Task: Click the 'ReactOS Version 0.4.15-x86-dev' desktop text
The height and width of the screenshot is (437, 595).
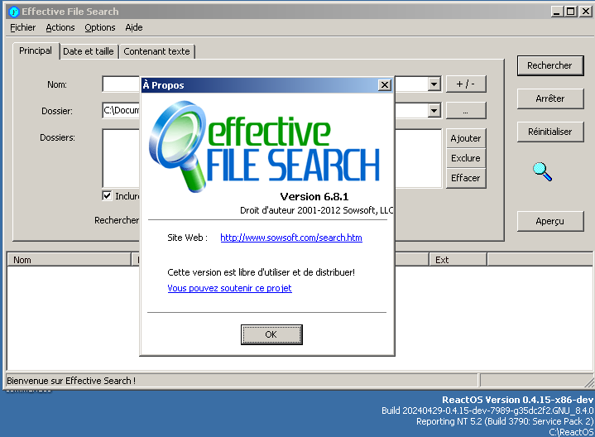Action: coord(517,400)
